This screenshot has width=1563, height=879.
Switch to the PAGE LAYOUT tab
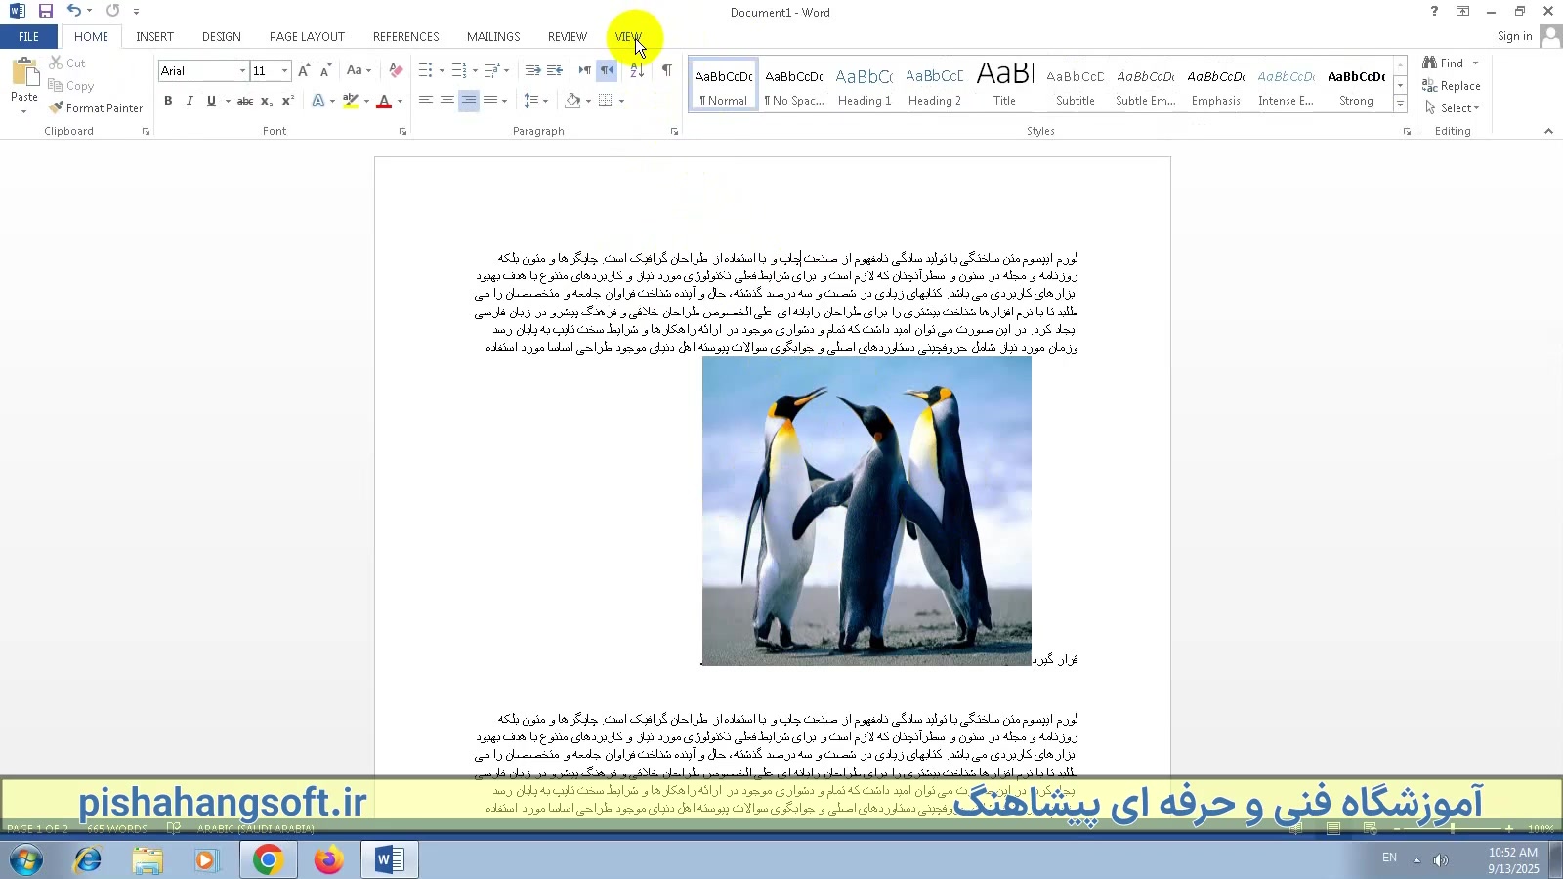[307, 36]
